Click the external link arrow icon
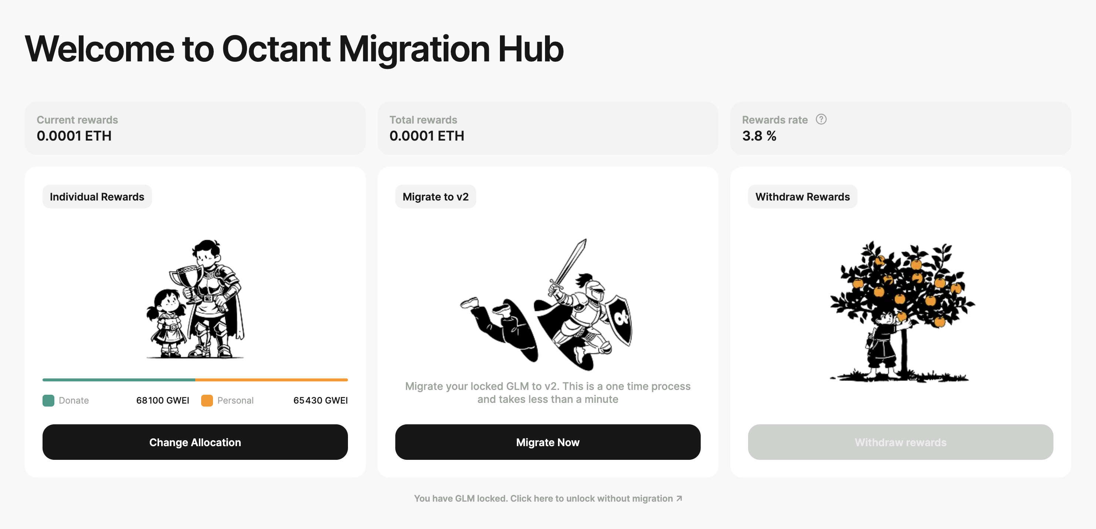This screenshot has width=1096, height=529. coord(679,498)
